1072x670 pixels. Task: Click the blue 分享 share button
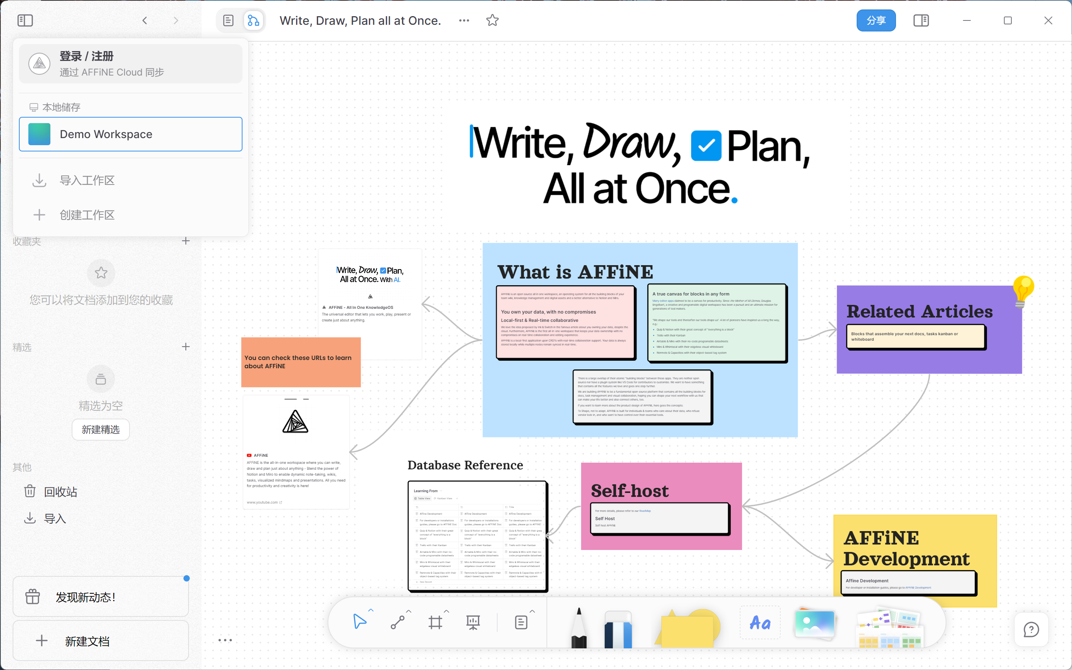tap(876, 20)
